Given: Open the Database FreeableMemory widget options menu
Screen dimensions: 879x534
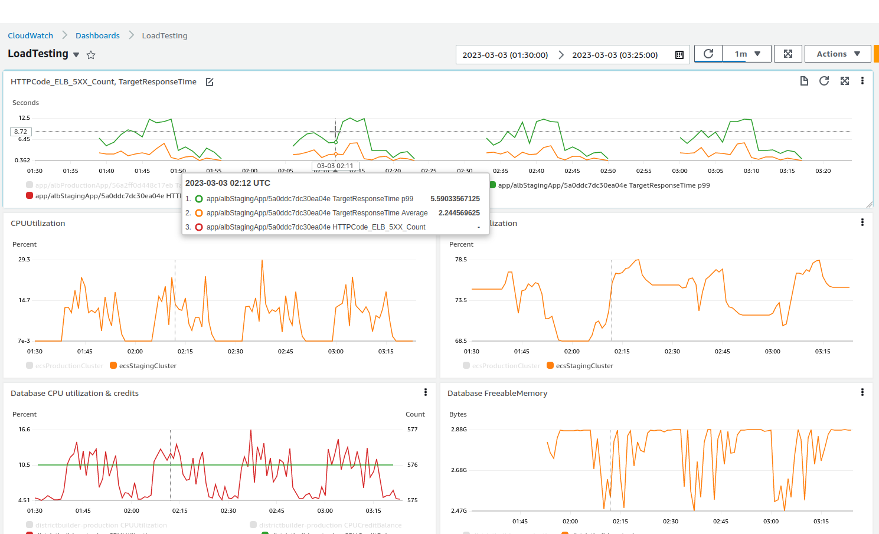Looking at the screenshot, I should pos(862,392).
